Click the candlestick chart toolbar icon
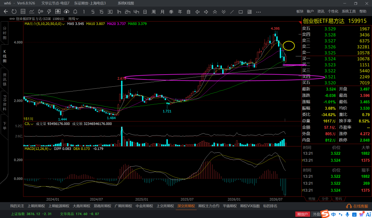372x218 pixels. coord(41,12)
